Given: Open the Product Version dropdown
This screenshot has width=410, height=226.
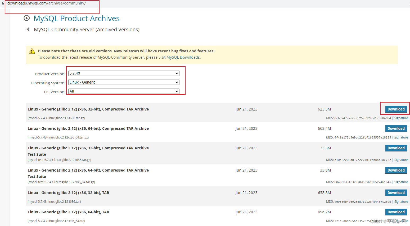Looking at the screenshot, I should 124,73.
